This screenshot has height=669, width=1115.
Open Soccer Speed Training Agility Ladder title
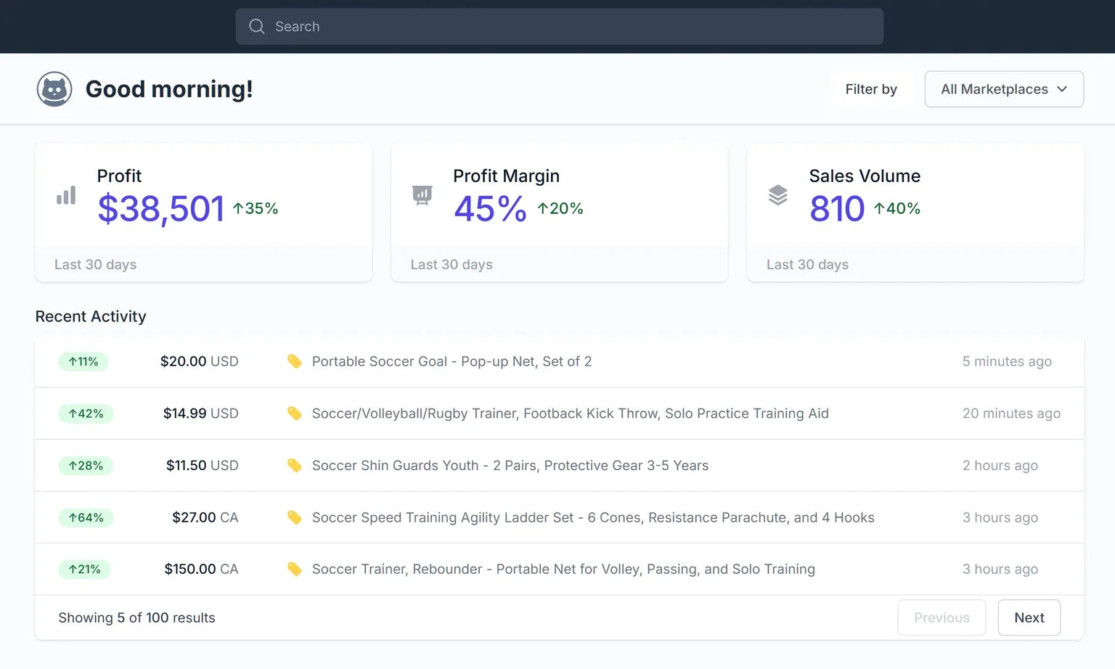pyautogui.click(x=593, y=517)
